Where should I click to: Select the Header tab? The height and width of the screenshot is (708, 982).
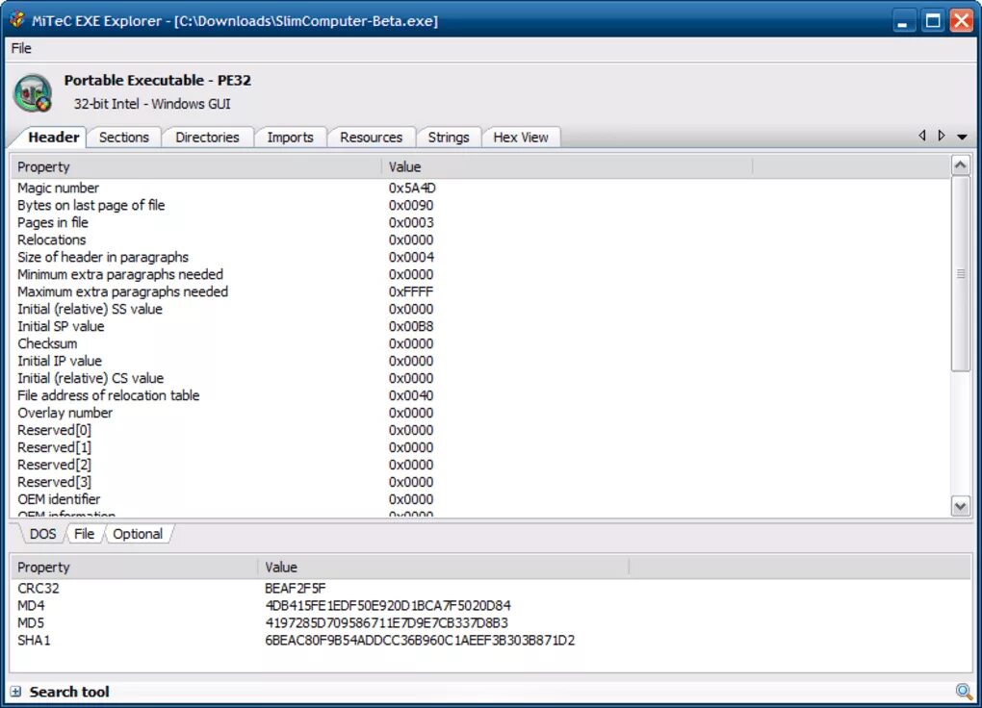point(53,138)
